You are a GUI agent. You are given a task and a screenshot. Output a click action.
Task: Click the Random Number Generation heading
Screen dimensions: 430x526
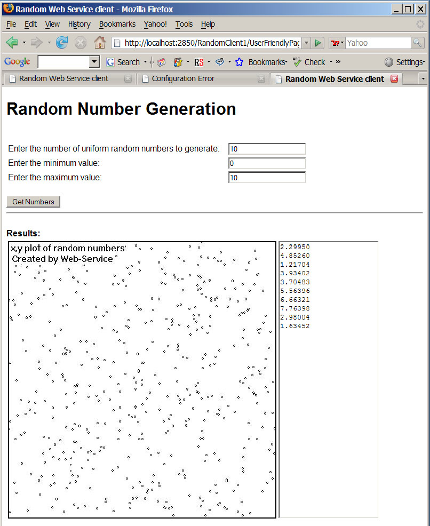tap(121, 109)
